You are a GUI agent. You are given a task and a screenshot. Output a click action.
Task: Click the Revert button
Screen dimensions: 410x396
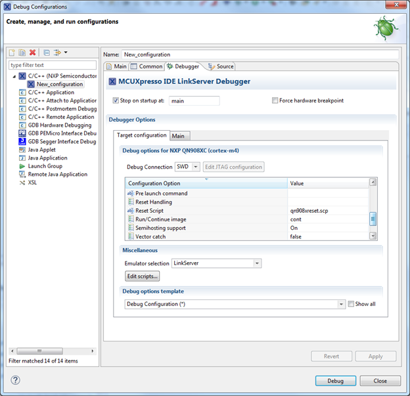click(x=331, y=357)
